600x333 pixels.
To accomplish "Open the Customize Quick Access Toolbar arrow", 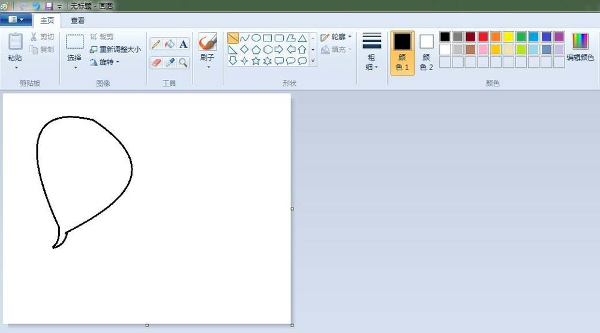I will coord(59,7).
